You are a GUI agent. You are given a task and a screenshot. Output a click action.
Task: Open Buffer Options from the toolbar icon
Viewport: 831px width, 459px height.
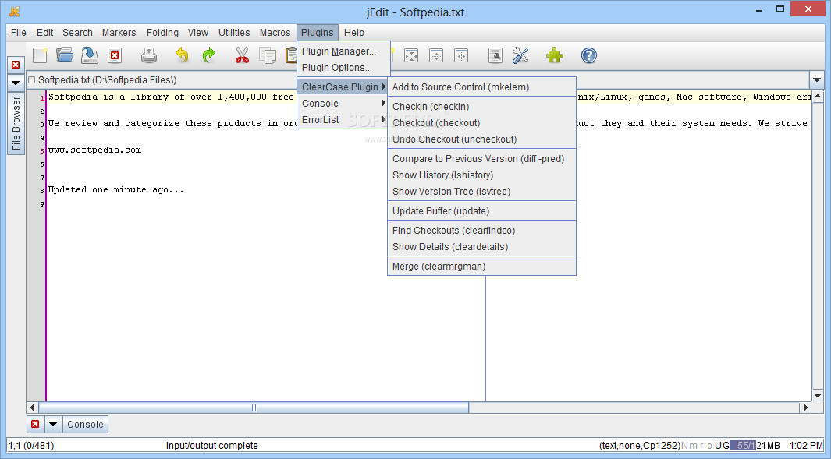495,55
